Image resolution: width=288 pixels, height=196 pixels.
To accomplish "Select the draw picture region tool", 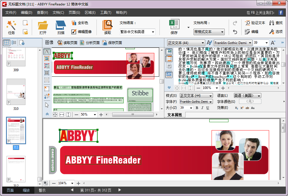I will (x=47, y=58).
